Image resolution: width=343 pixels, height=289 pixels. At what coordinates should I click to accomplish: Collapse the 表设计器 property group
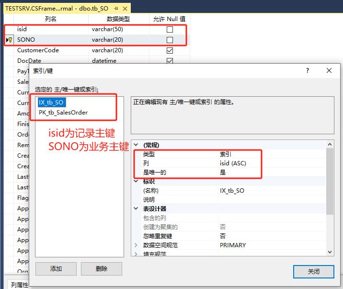click(x=136, y=208)
